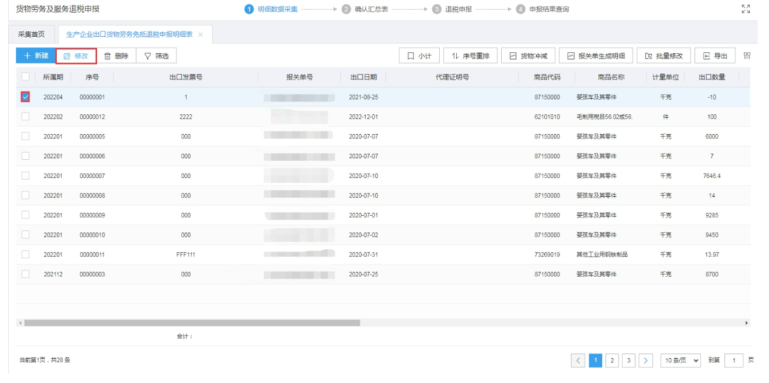Toggle the select-all checkbox in table header
This screenshot has height=383, width=769.
pos(26,77)
